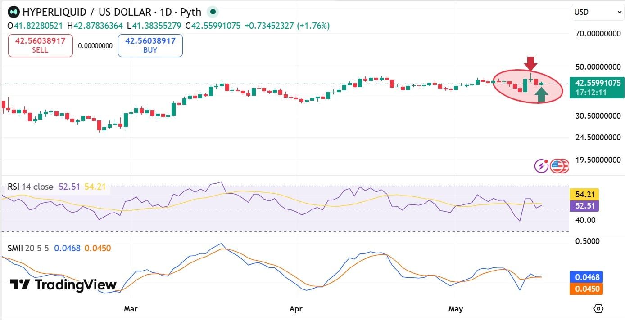
Task: Click the yellow RSI 54.21 value tag
Action: tap(584, 195)
